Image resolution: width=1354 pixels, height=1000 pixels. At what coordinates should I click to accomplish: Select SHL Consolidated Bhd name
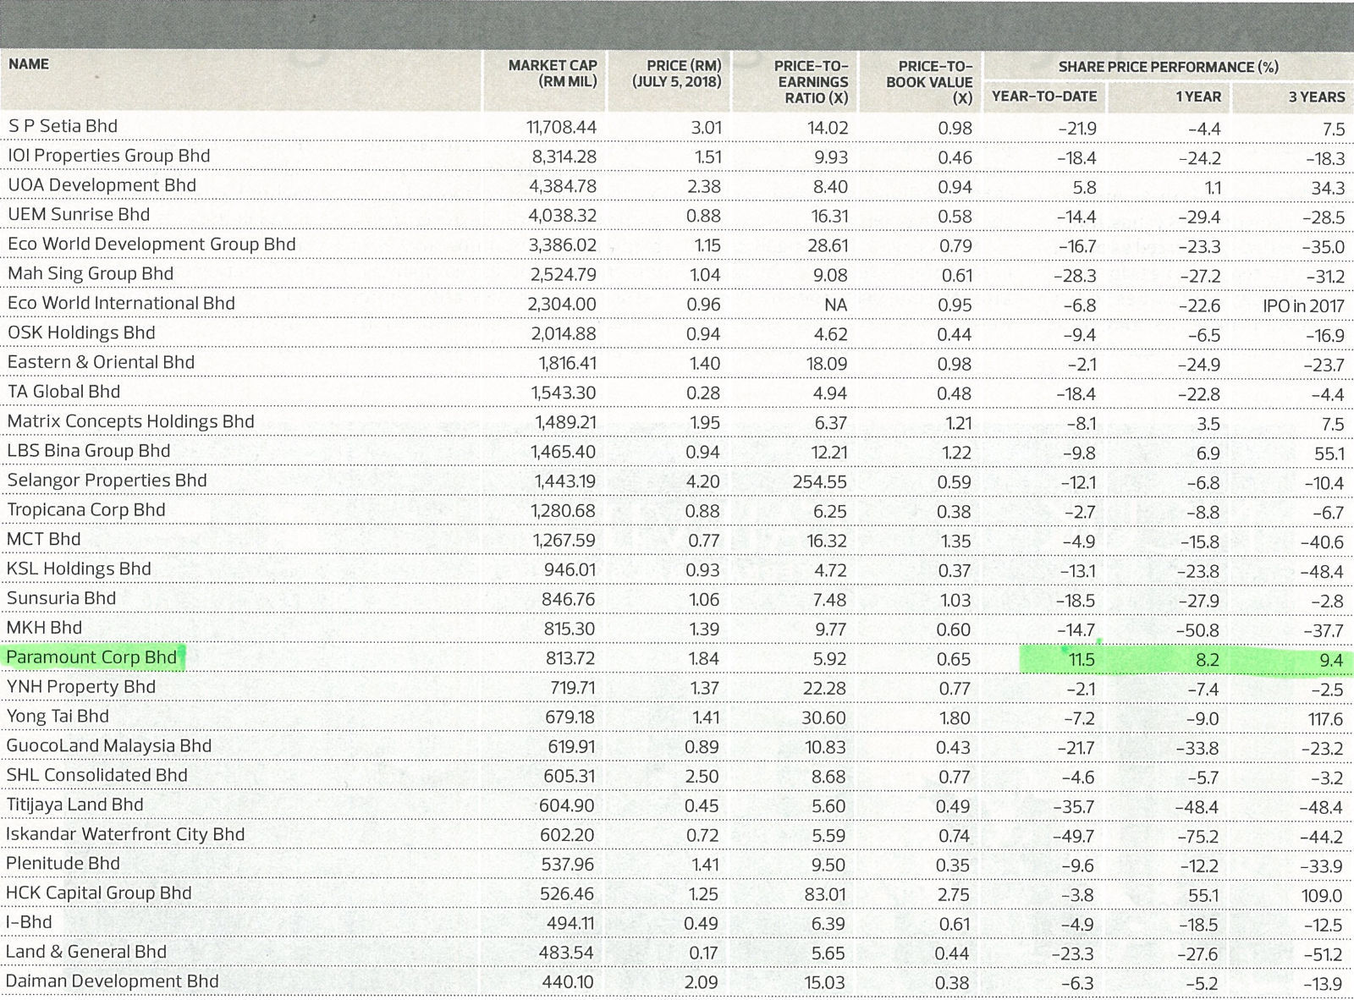(96, 776)
